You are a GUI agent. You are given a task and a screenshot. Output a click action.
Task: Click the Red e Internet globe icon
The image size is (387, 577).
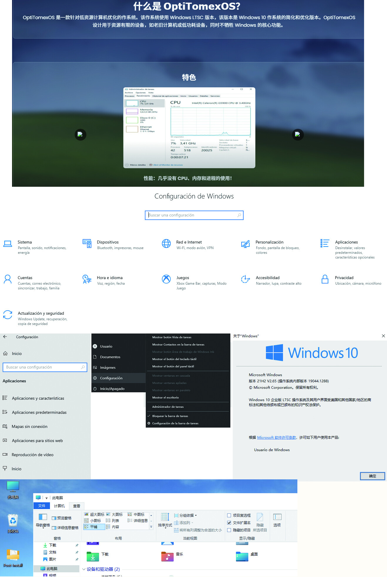166,244
